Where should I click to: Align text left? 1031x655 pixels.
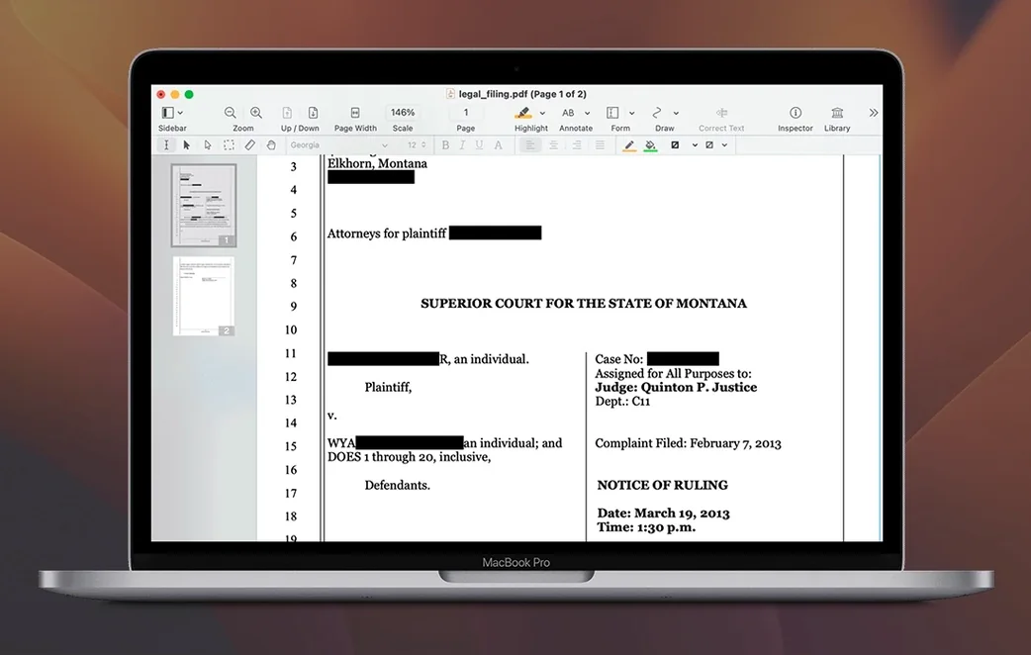[530, 144]
